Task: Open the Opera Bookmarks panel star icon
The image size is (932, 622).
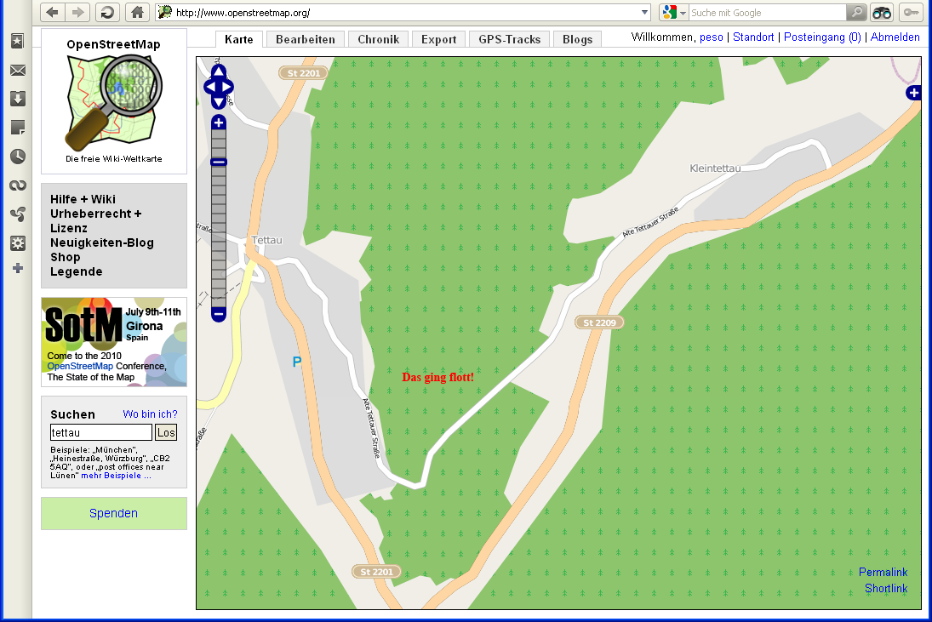Action: click(17, 41)
